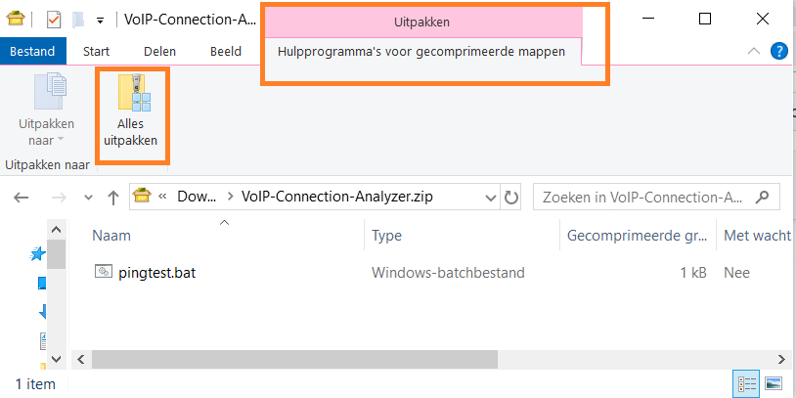
Task: Click the Type column header
Action: (387, 236)
